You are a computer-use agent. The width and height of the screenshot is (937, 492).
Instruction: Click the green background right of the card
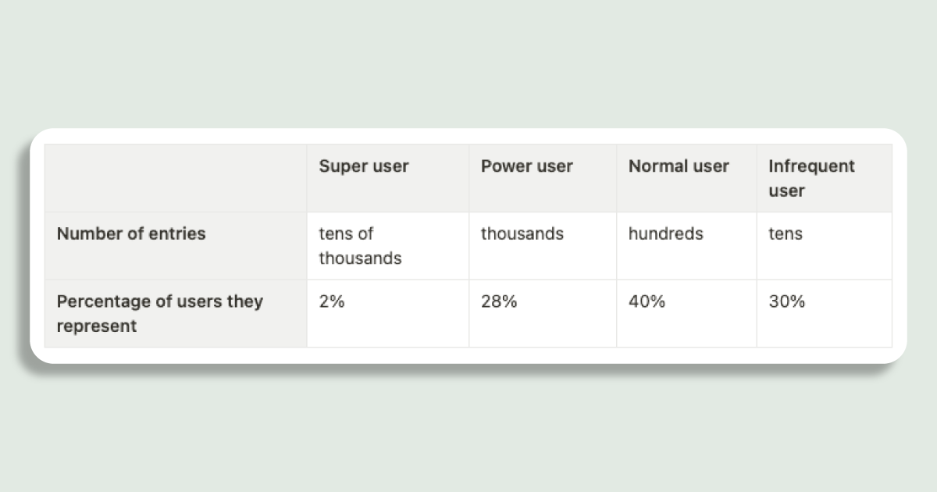coord(922,246)
